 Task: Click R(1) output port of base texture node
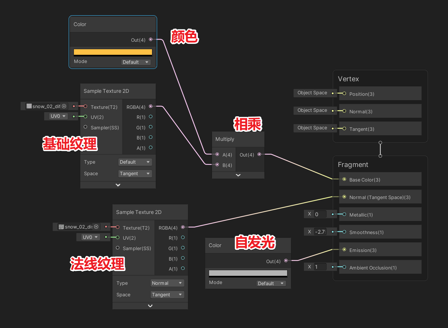(150, 117)
